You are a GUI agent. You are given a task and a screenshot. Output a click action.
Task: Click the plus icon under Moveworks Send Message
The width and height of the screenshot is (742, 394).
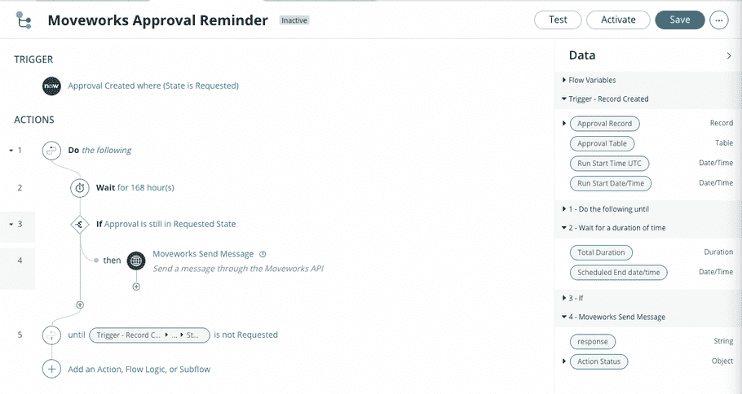pos(136,287)
